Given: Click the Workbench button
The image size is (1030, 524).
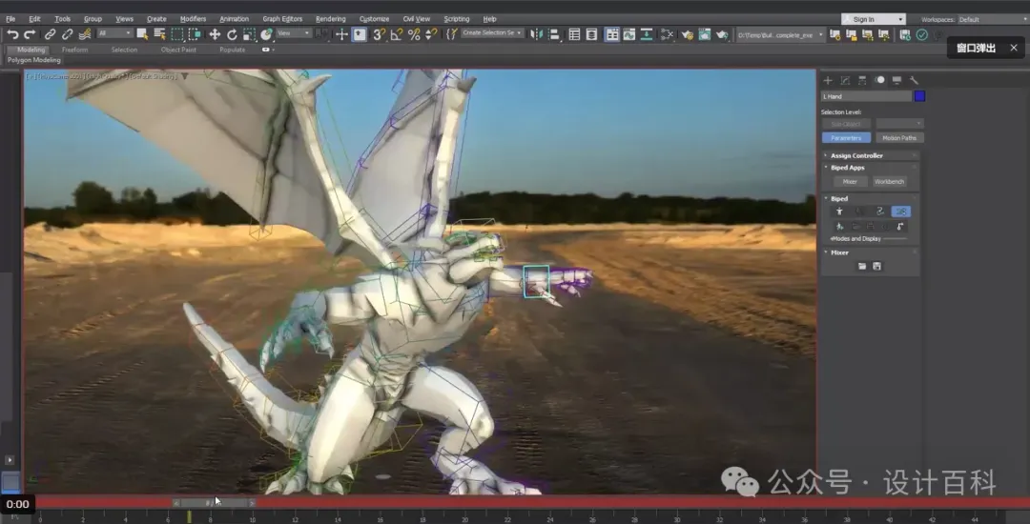Looking at the screenshot, I should pyautogui.click(x=889, y=181).
